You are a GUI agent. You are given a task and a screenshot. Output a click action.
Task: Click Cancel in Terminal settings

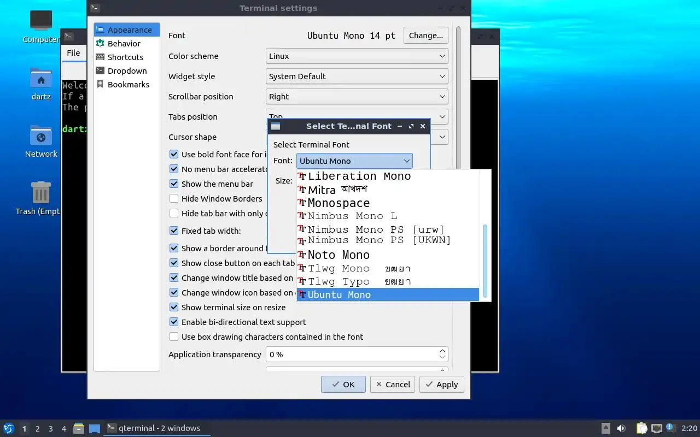point(393,385)
